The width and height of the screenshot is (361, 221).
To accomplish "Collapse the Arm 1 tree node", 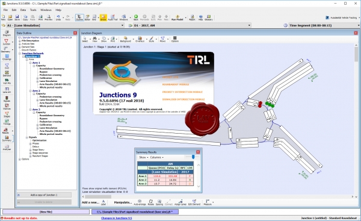I will tap(31, 63).
